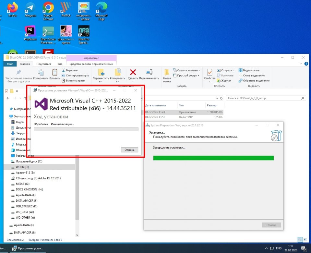Collapse the Explorer ribbon chevron
Viewport: 311px width, 253px height.
(x=301, y=64)
